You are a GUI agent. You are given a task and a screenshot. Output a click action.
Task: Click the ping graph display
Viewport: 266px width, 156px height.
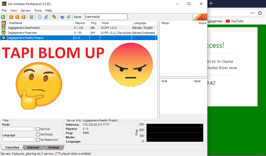click(x=175, y=133)
